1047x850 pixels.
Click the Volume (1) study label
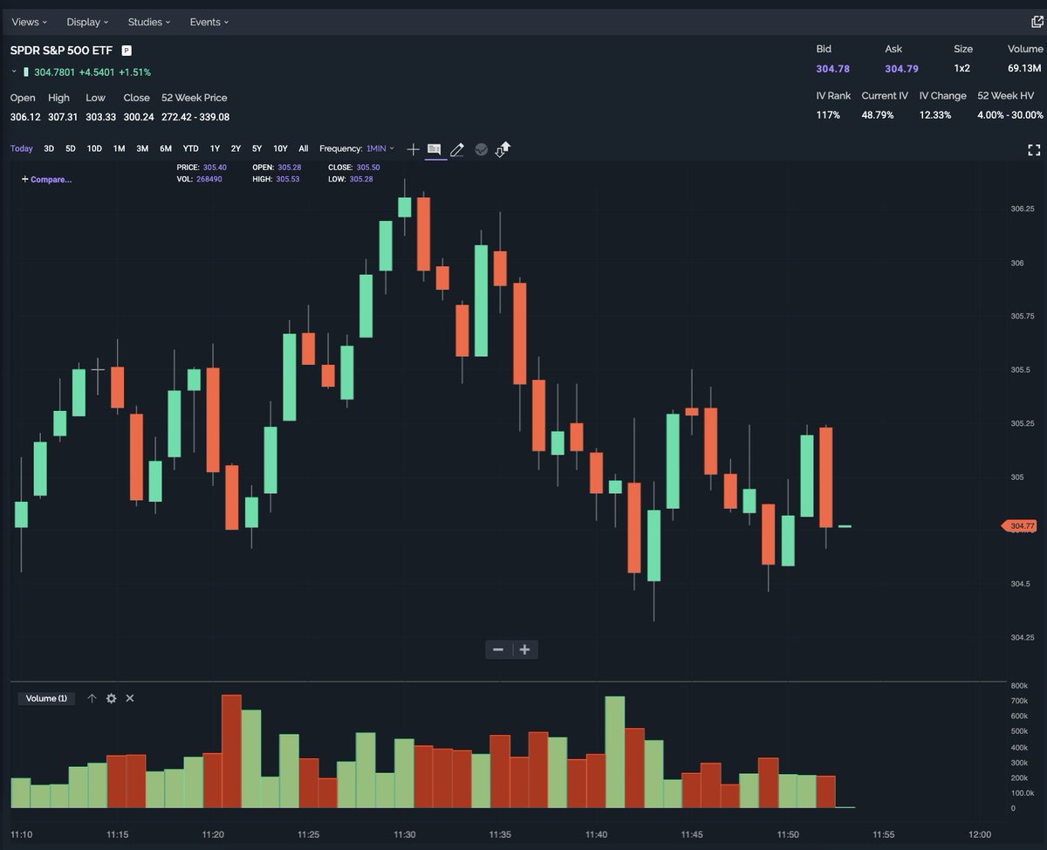46,699
